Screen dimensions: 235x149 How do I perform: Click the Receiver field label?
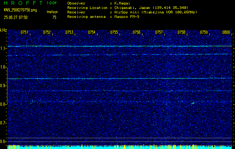click(76, 12)
